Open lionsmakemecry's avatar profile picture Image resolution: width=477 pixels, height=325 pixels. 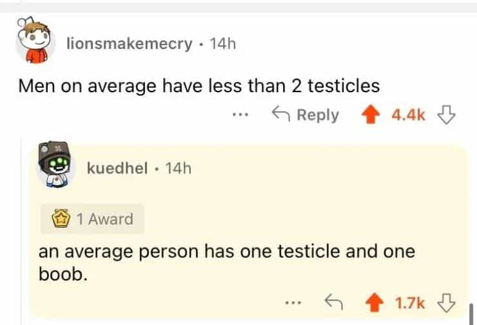[32, 42]
